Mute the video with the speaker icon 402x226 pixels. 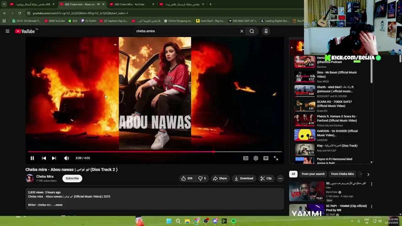pos(67,158)
